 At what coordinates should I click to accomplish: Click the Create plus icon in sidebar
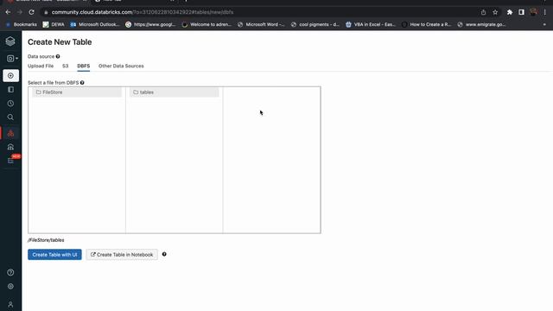[10, 75]
